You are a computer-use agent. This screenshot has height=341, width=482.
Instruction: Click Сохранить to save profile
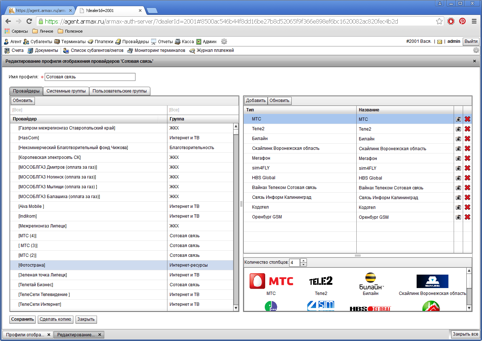(23, 320)
